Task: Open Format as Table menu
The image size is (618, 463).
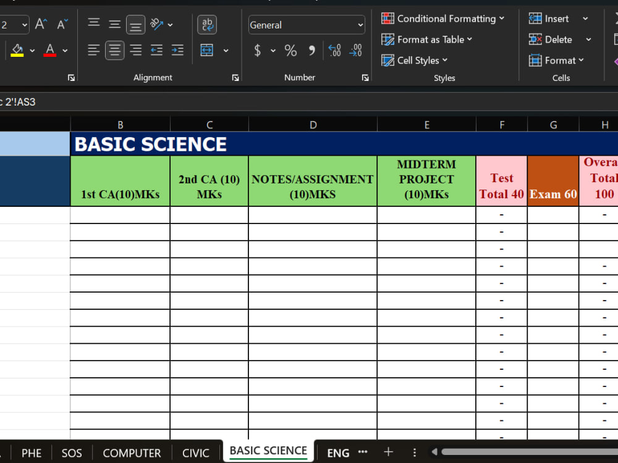Action: [427, 40]
